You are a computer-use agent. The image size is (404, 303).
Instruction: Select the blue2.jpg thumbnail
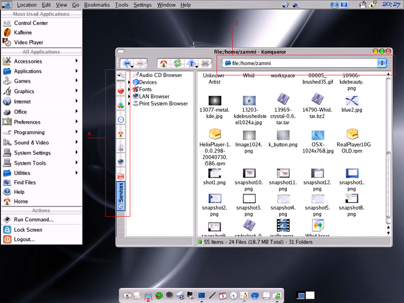(x=352, y=100)
